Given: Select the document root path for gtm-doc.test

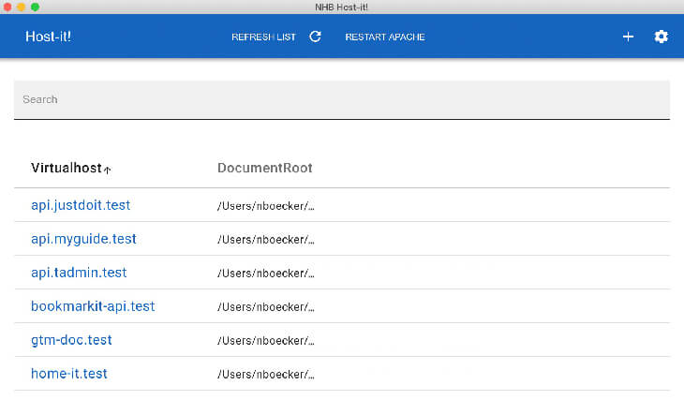Looking at the screenshot, I should click(266, 341).
